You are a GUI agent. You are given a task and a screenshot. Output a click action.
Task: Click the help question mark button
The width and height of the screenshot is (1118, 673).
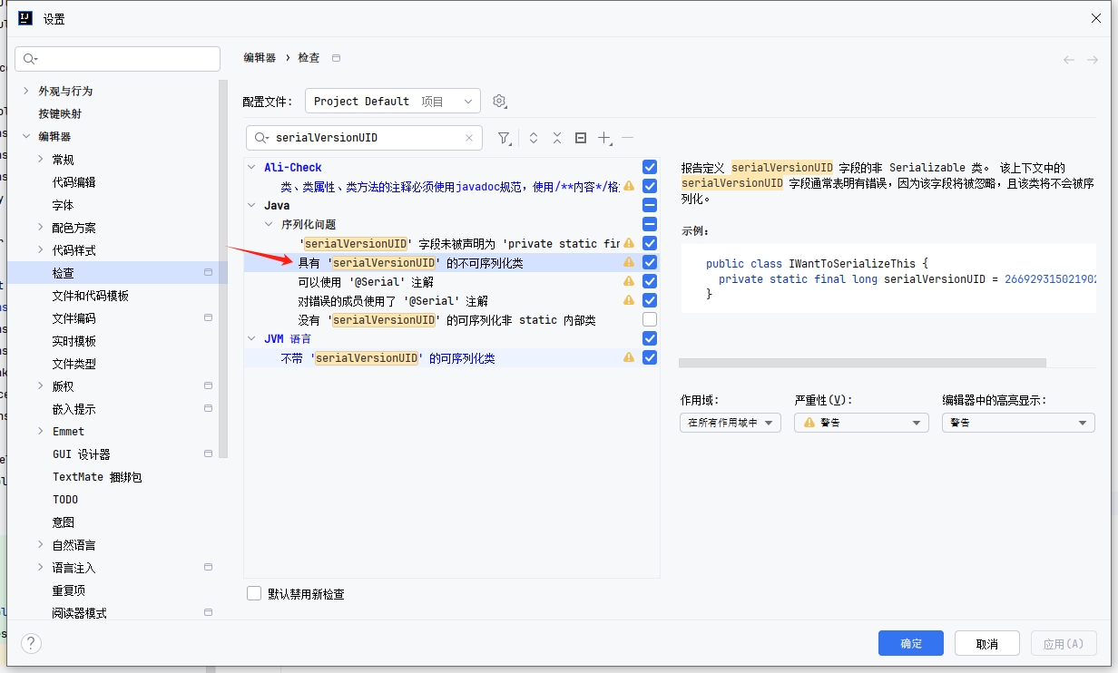tap(31, 643)
